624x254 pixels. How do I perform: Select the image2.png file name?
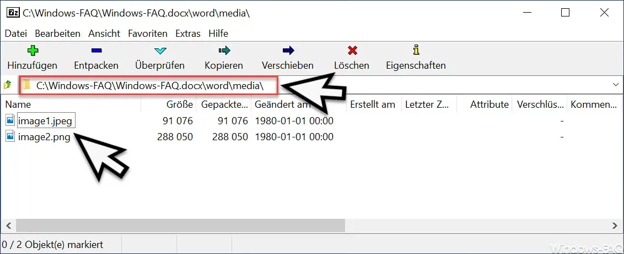[44, 137]
